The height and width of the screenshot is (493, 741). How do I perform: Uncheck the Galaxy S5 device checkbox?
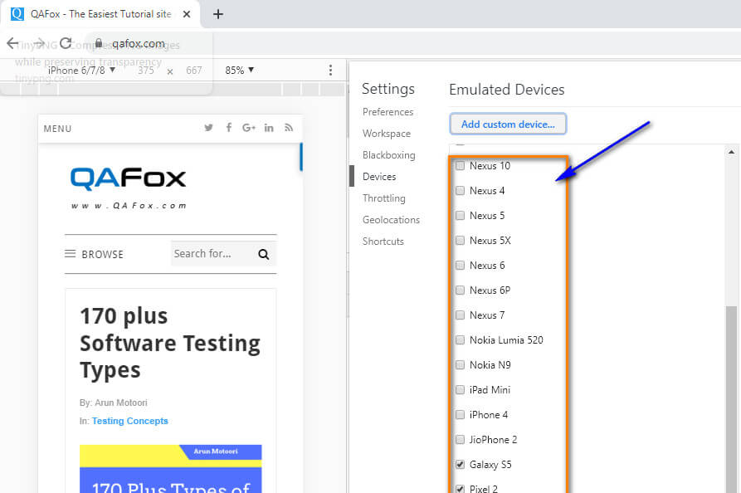point(460,465)
